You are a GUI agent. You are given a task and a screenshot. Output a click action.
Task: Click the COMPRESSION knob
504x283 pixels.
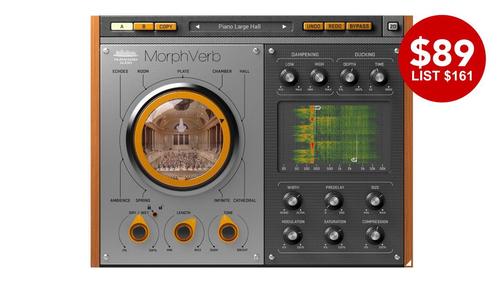click(375, 235)
